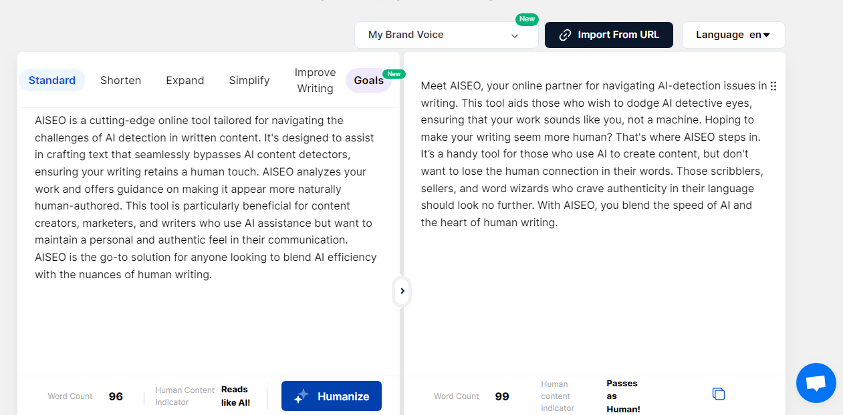Open the My Brand Voice dropdown
This screenshot has height=415, width=843.
pyautogui.click(x=446, y=35)
